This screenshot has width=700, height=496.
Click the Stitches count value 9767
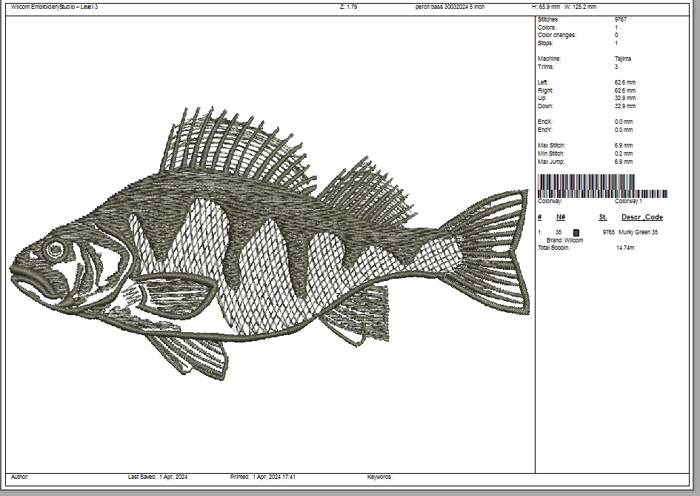pyautogui.click(x=621, y=19)
